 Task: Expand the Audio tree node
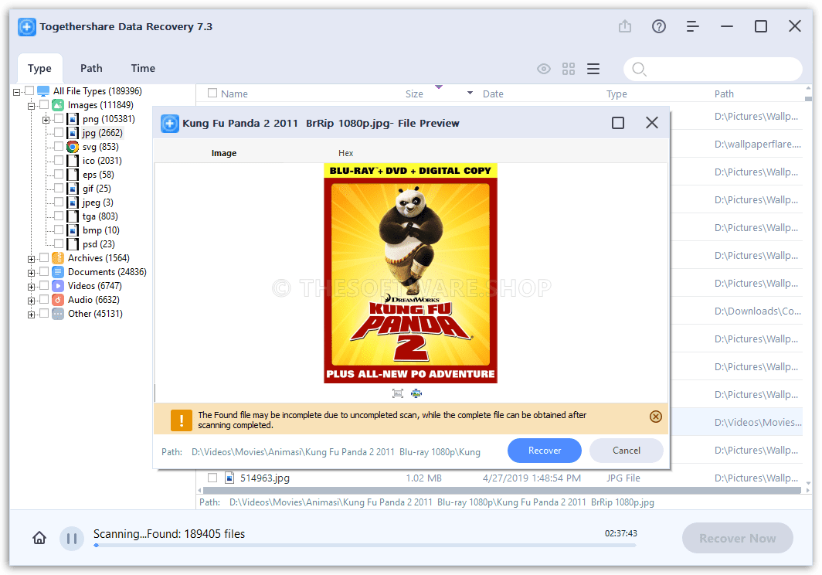[32, 301]
